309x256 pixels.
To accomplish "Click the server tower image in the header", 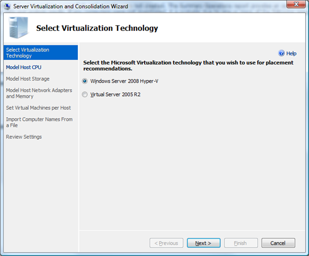I will pyautogui.click(x=18, y=28).
